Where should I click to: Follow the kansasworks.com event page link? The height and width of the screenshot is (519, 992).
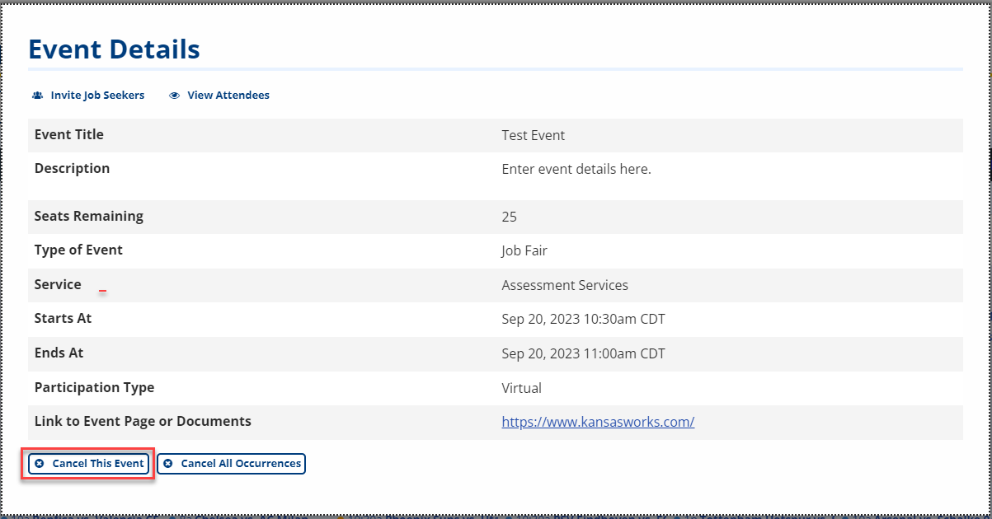[x=598, y=422]
